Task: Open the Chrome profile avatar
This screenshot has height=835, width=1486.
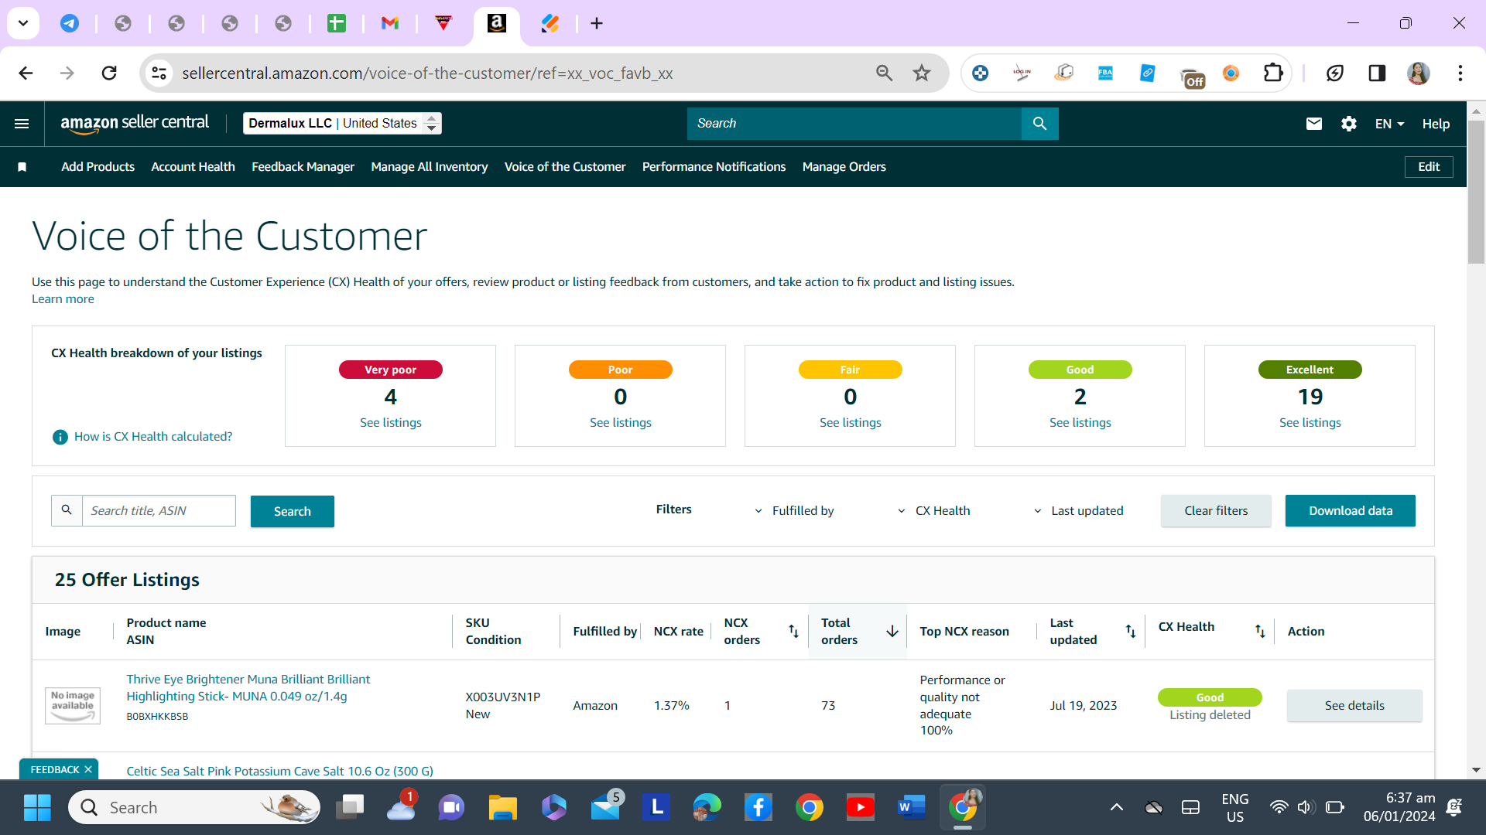Action: click(x=1419, y=73)
